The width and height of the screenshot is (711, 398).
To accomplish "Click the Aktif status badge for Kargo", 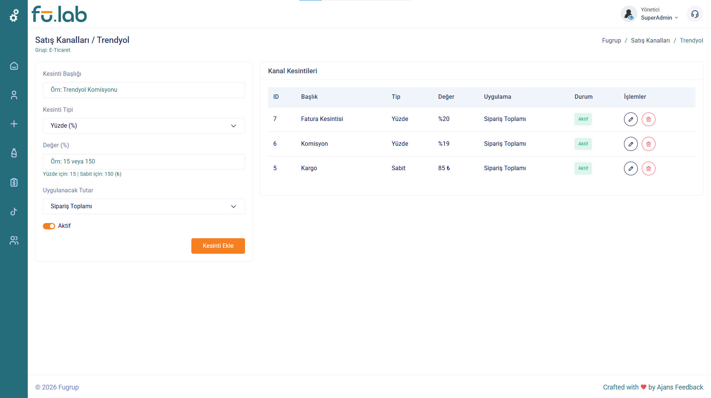I will point(583,168).
